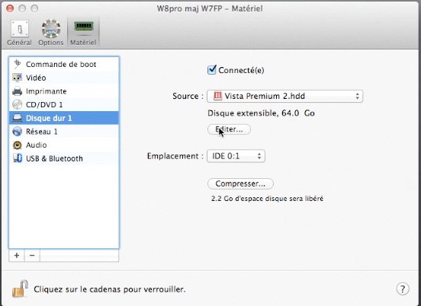Click the Compresser... button
The image size is (421, 306).
coord(240,183)
